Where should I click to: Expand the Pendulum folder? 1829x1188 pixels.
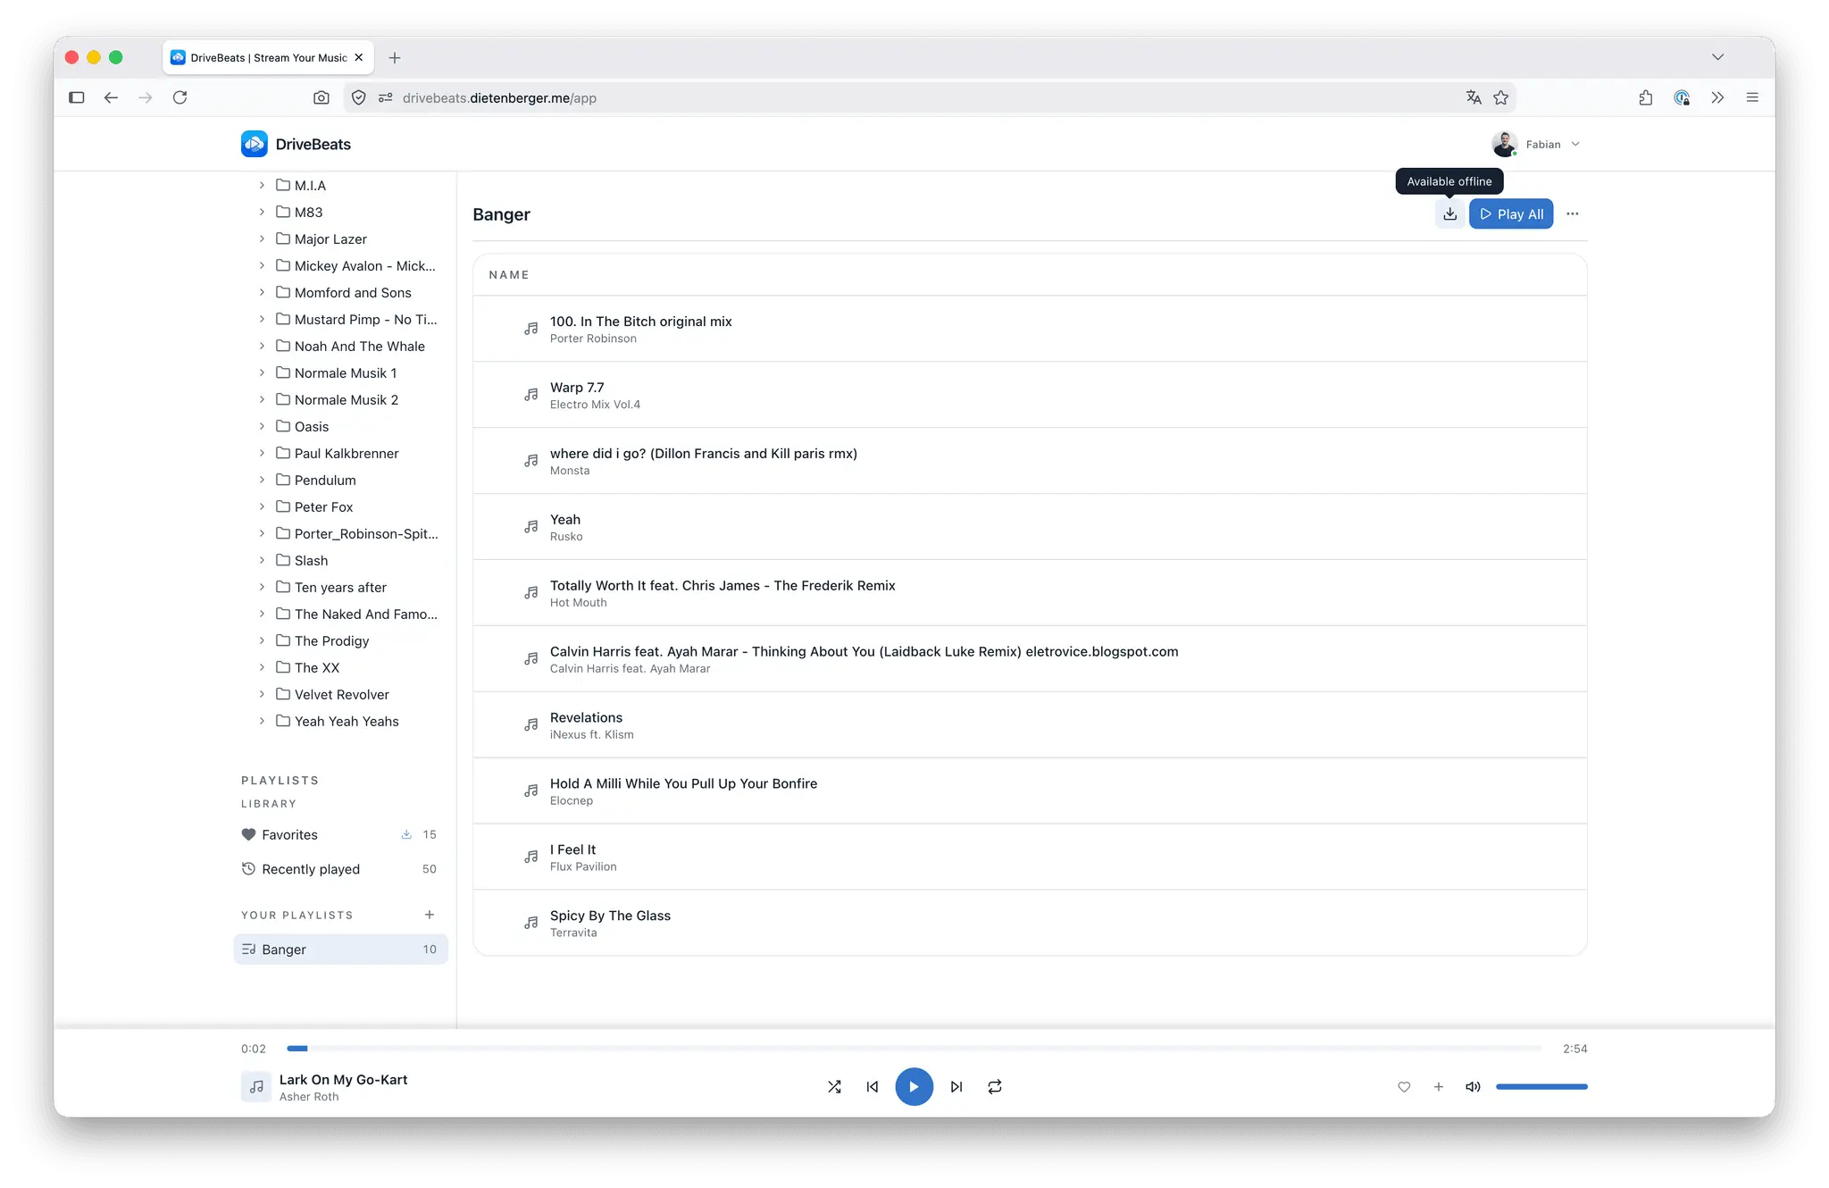(x=262, y=480)
